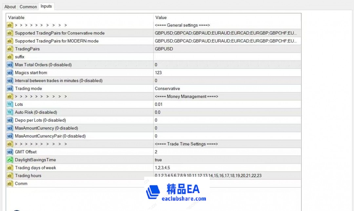354x211 pixels.
Task: Click the double-type icon next to Lots
Action: [10, 105]
